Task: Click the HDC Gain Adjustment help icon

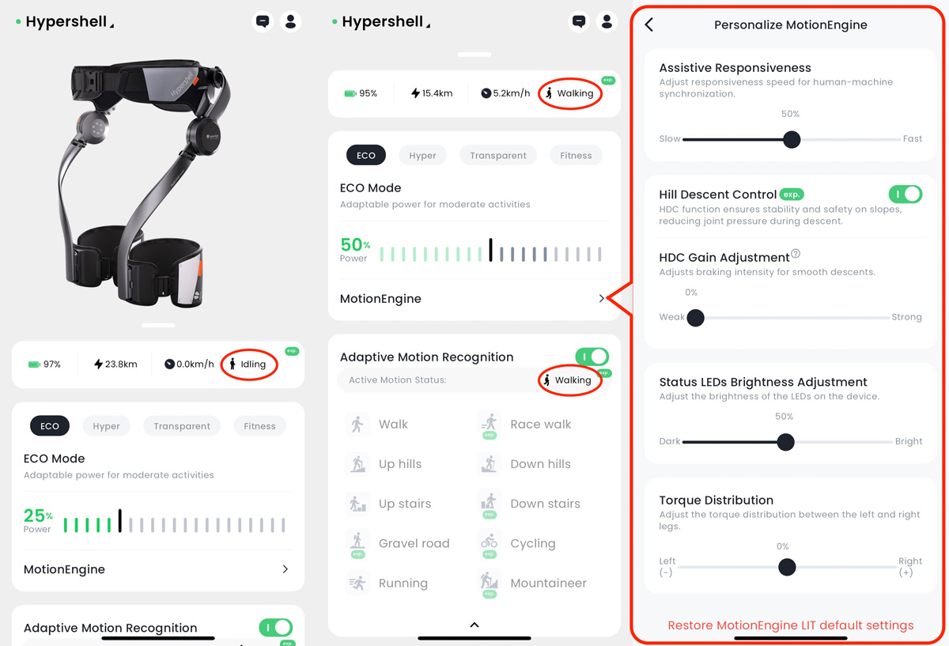Action: pyautogui.click(x=796, y=254)
